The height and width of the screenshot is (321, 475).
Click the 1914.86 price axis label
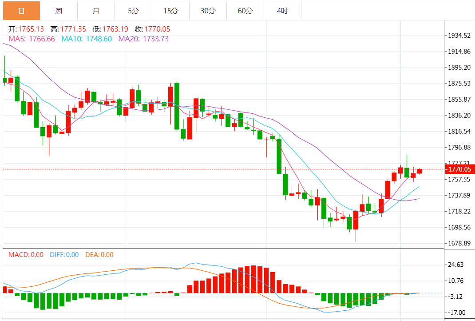[459, 52]
